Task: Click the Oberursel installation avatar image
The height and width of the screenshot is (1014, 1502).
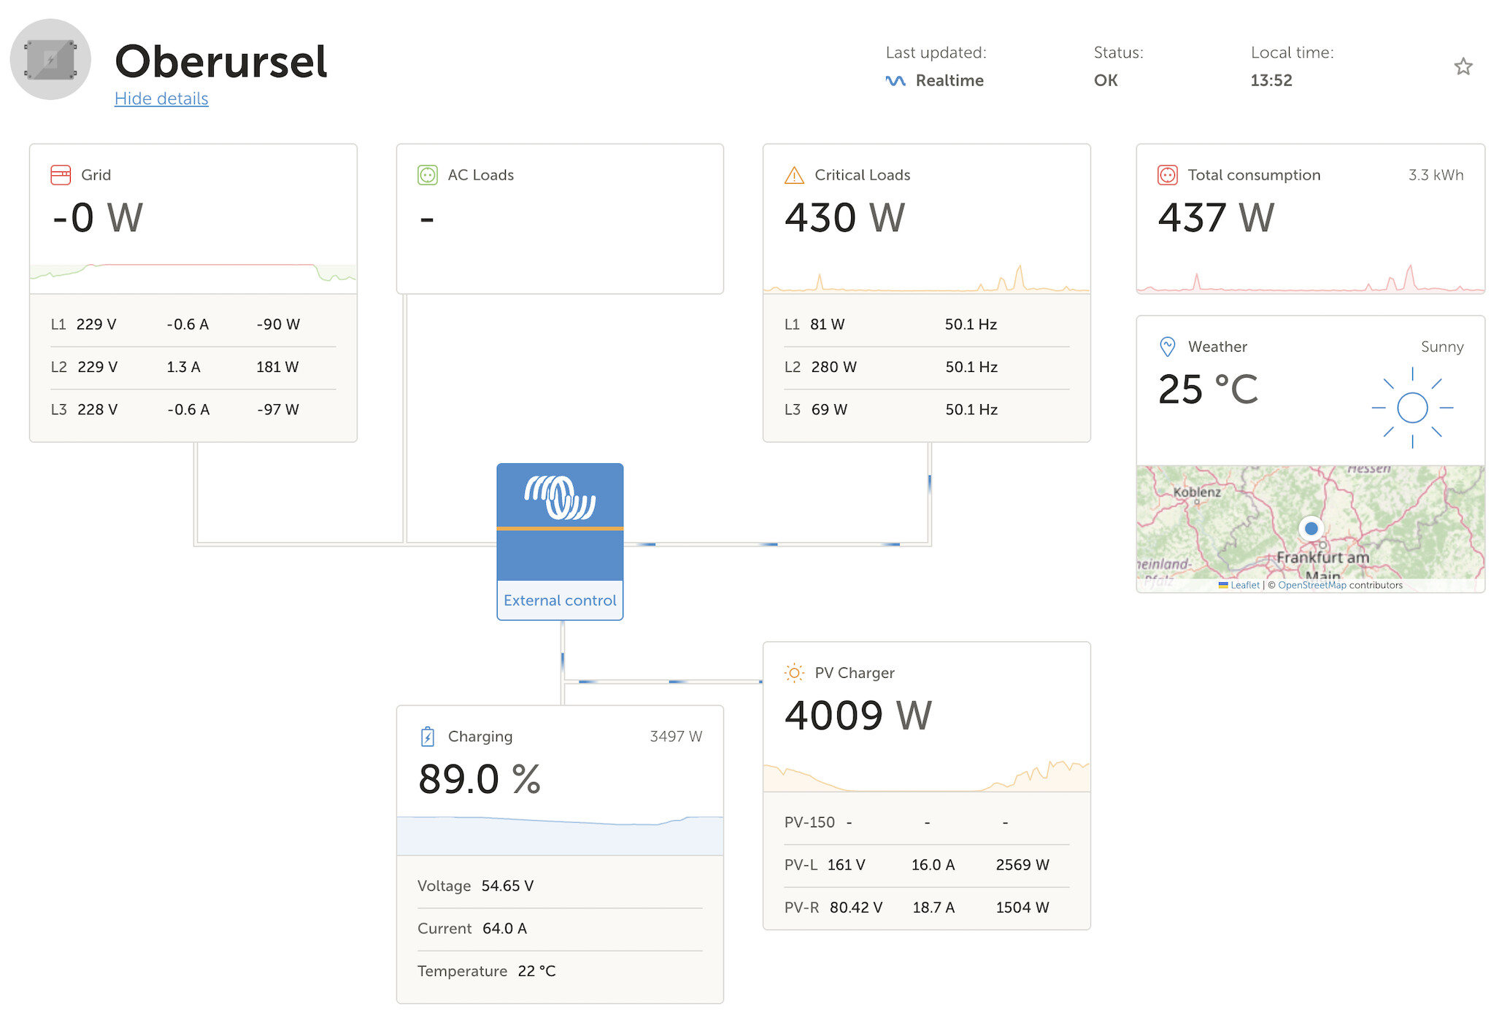Action: coord(50,59)
